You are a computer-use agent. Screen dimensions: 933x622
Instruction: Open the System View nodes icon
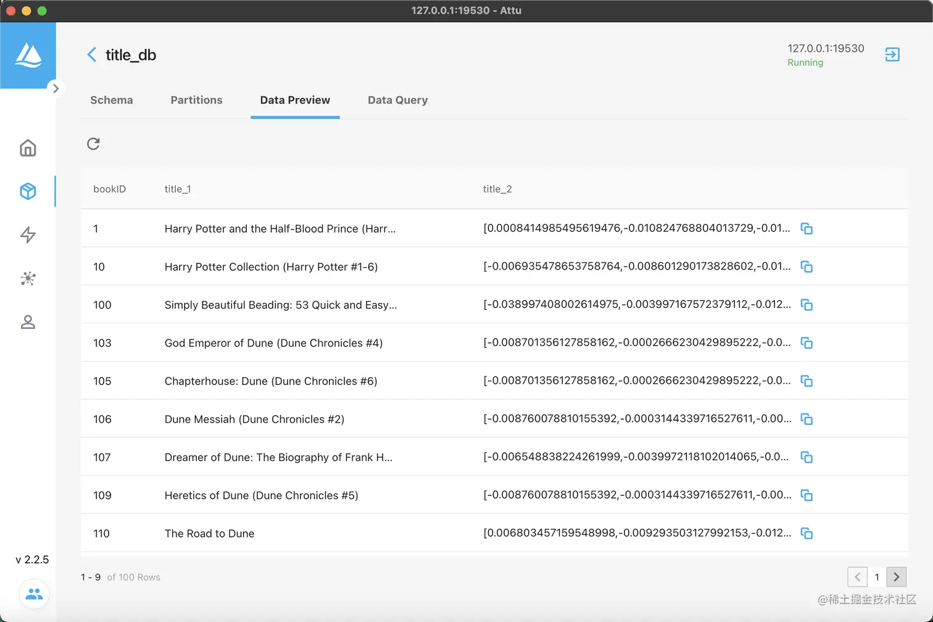pos(28,278)
